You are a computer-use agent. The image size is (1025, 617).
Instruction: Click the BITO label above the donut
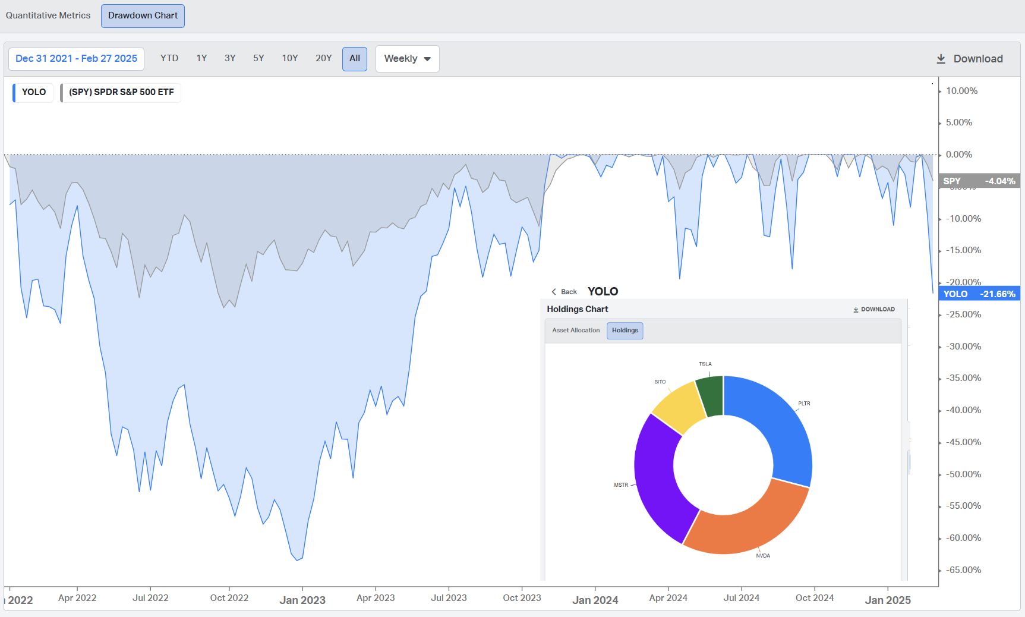pyautogui.click(x=660, y=382)
